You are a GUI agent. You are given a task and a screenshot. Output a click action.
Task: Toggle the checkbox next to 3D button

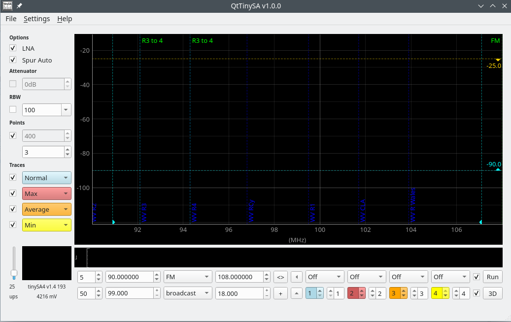click(477, 293)
